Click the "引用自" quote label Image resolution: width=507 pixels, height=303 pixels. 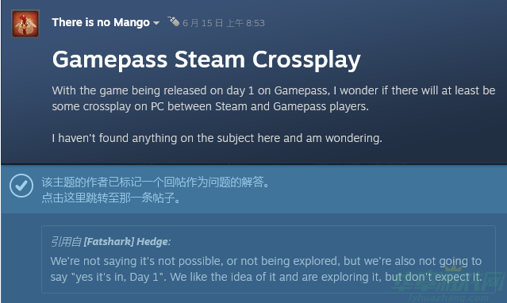click(x=66, y=242)
